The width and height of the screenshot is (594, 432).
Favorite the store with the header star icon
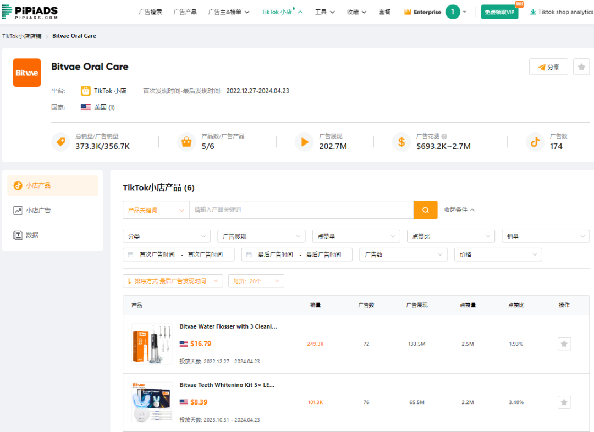pos(581,67)
